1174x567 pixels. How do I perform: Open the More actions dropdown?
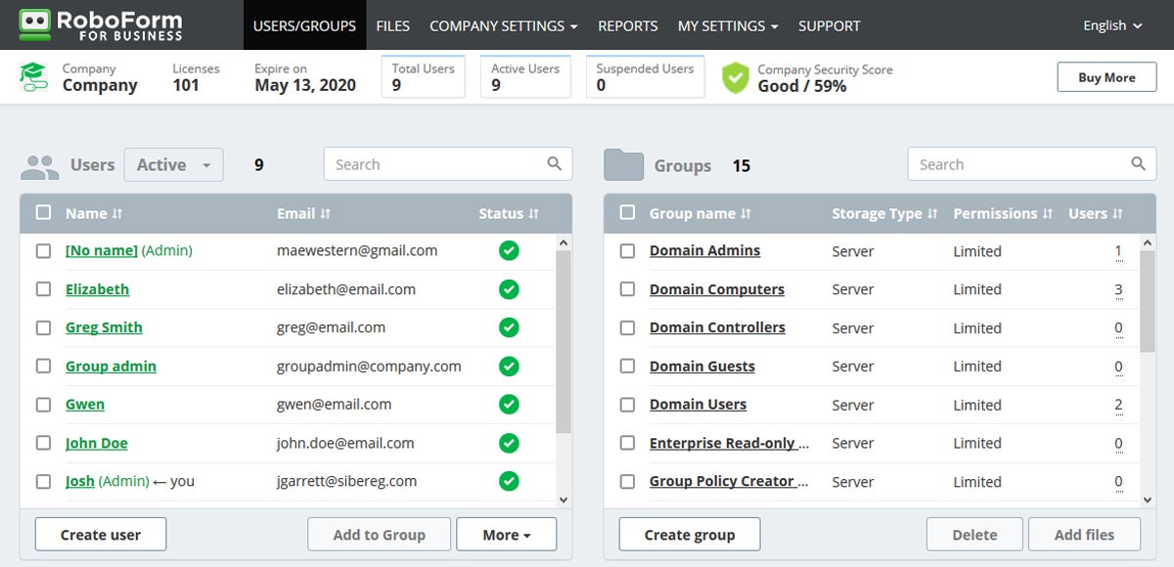click(x=506, y=535)
